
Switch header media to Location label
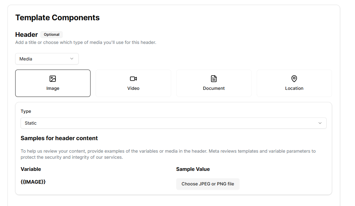coord(294,88)
